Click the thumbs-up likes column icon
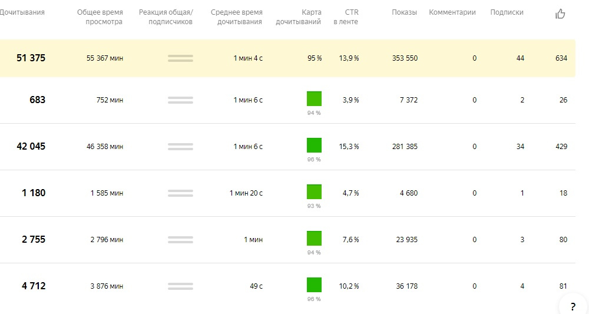The width and height of the screenshot is (589, 314). click(560, 14)
